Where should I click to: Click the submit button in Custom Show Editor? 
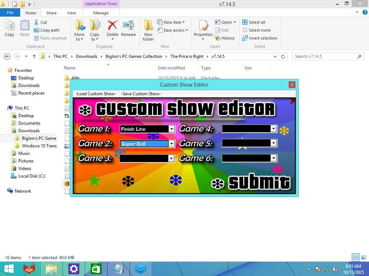coord(251,183)
